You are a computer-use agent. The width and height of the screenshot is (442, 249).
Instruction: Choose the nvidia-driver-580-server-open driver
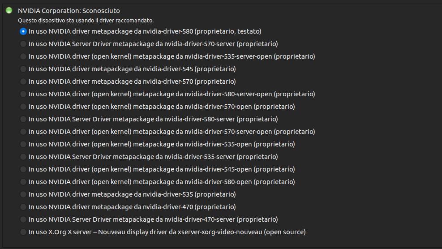click(x=23, y=94)
